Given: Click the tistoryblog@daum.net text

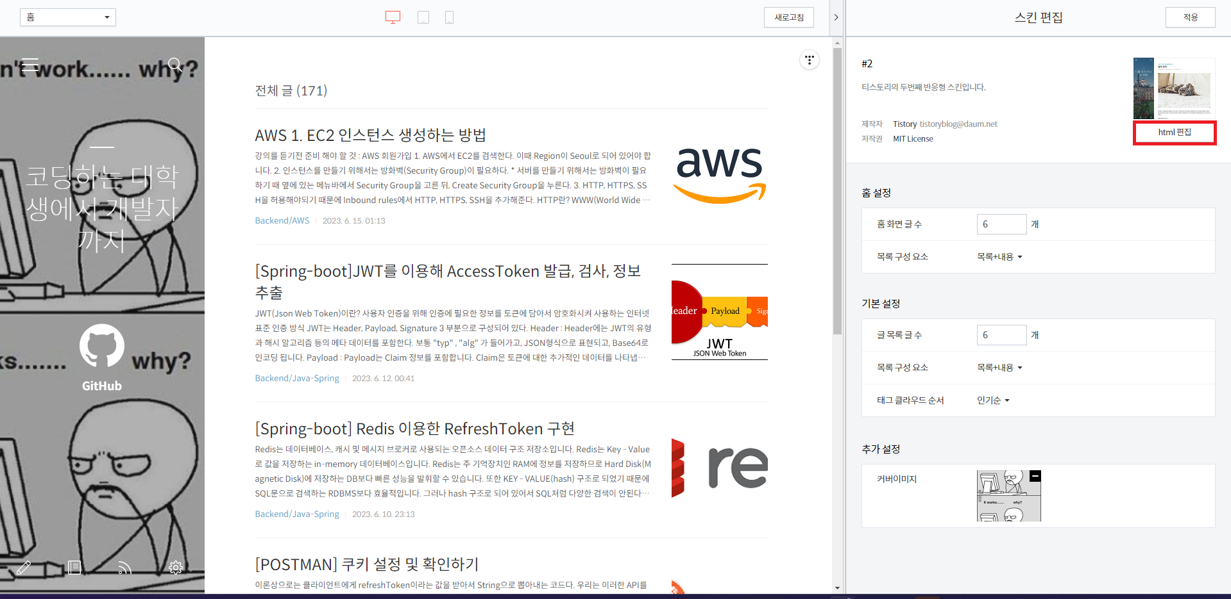Looking at the screenshot, I should 958,124.
